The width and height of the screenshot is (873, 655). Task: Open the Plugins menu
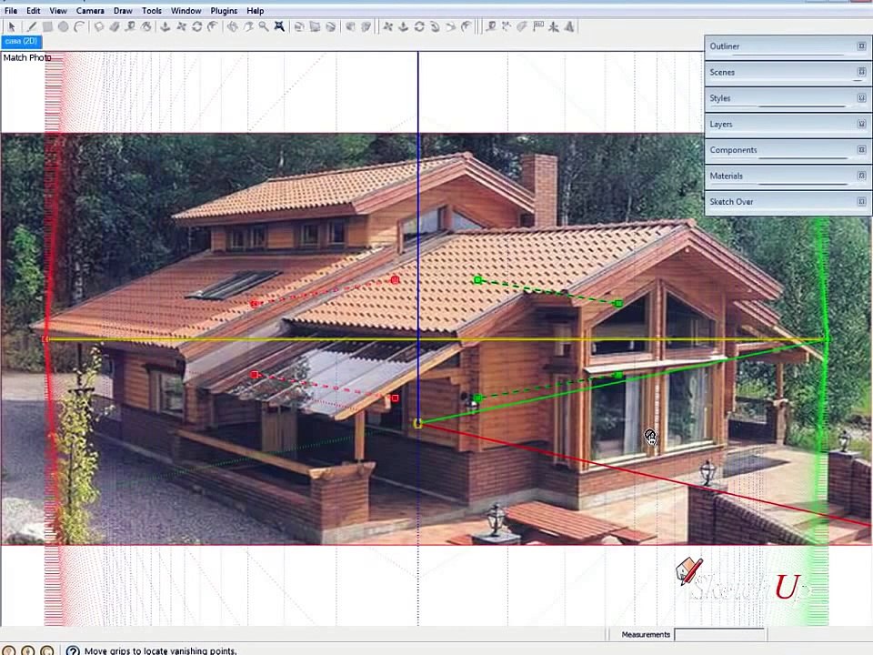point(224,11)
